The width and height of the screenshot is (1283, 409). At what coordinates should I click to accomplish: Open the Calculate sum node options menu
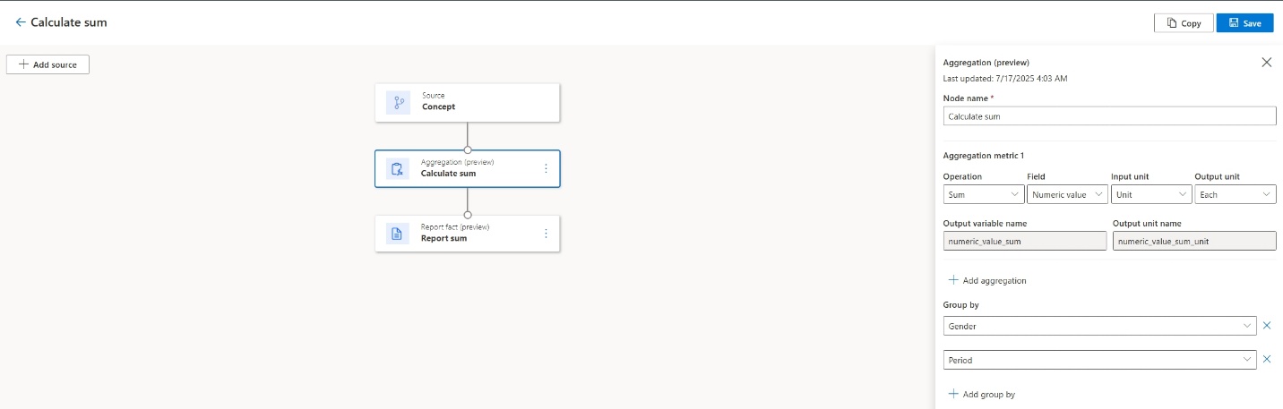pyautogui.click(x=546, y=168)
